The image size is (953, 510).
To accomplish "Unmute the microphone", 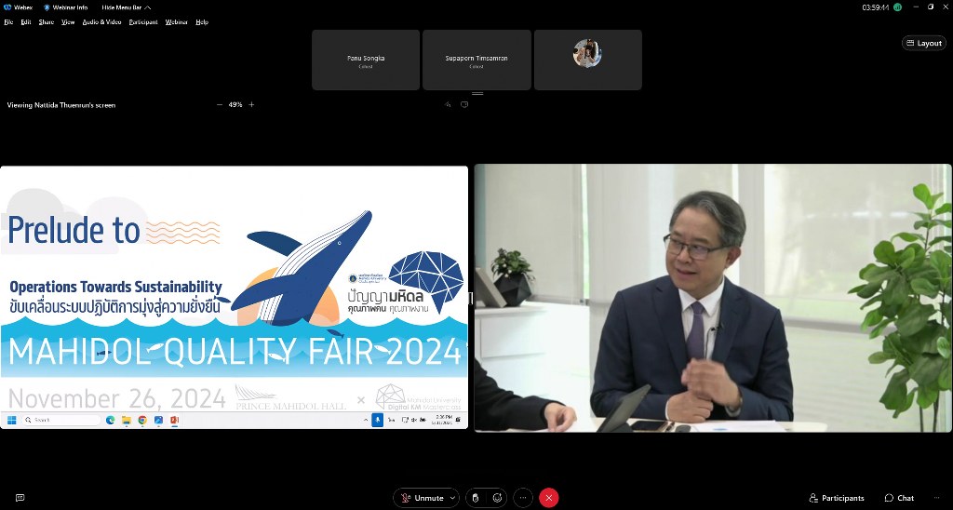I will (422, 498).
